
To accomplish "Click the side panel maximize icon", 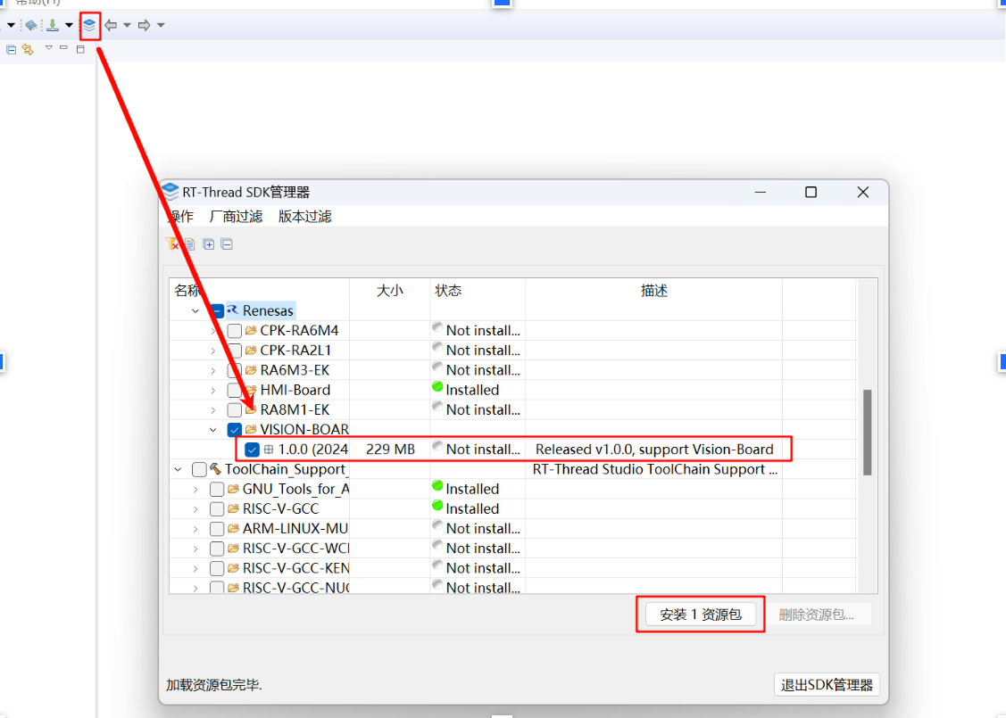I will (x=80, y=49).
